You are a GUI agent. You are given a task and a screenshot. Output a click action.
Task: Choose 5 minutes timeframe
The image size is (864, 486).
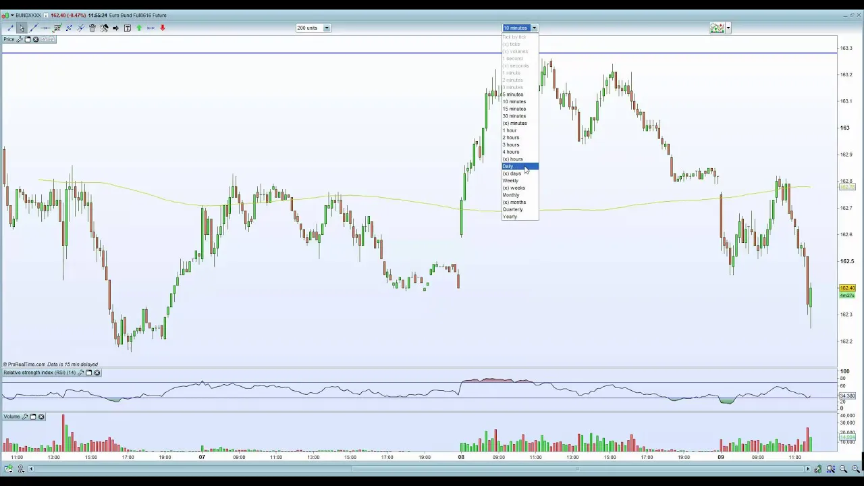[520, 94]
